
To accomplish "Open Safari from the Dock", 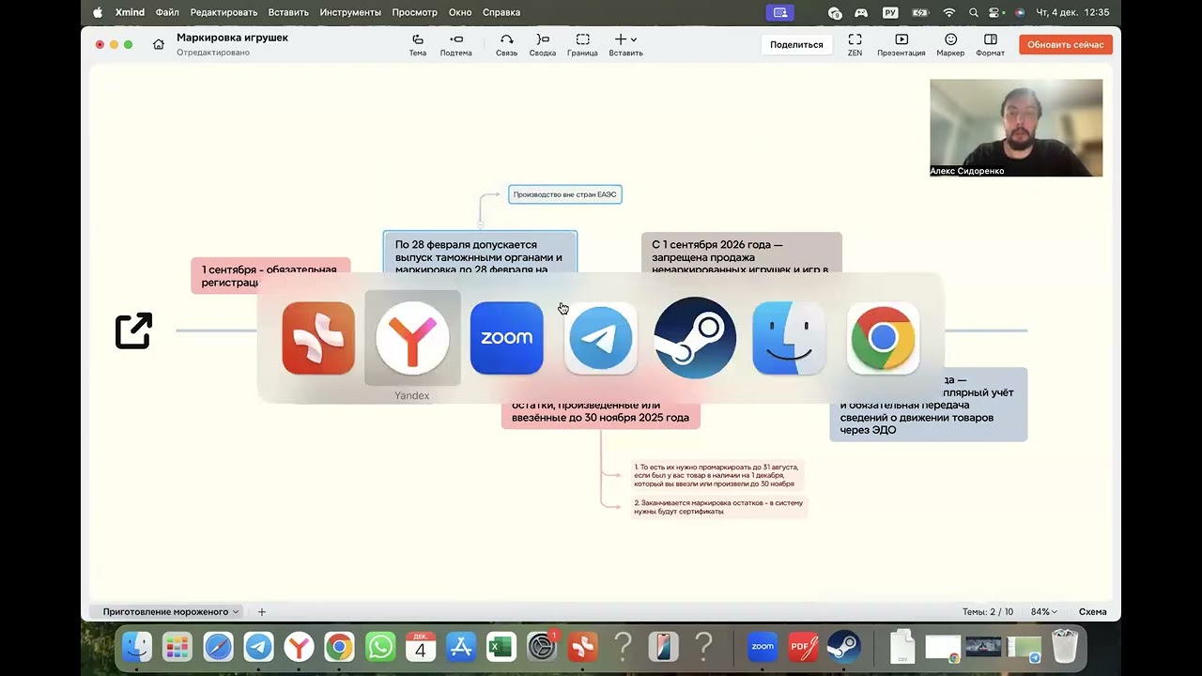I will tap(218, 647).
